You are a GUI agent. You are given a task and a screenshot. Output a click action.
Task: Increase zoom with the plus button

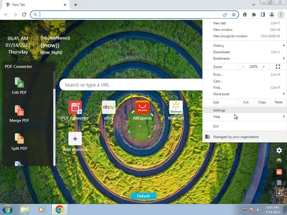coord(264,67)
